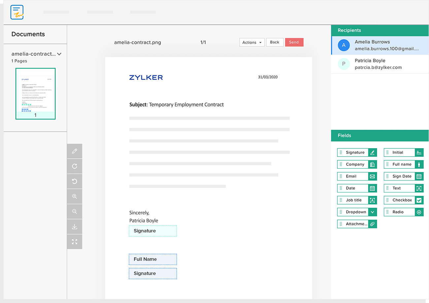Viewport: 429px width, 303px height.
Task: Click the Company field building icon
Action: 373,164
